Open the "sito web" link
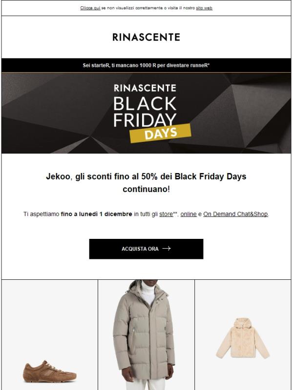The width and height of the screenshot is (293, 390). click(x=204, y=8)
